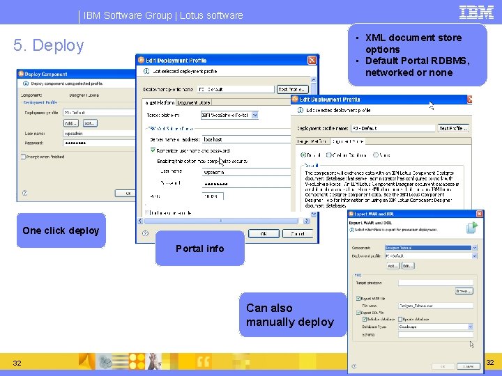
Task: Click Deployment profile name field in right profile dialog
Action: [393, 128]
